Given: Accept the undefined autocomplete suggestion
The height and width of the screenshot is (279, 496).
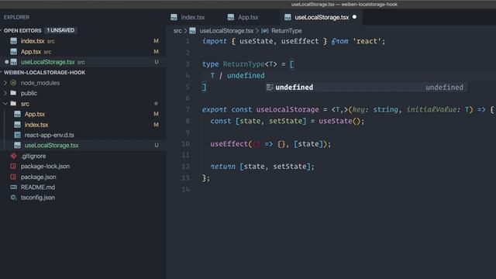Looking at the screenshot, I should (367, 88).
